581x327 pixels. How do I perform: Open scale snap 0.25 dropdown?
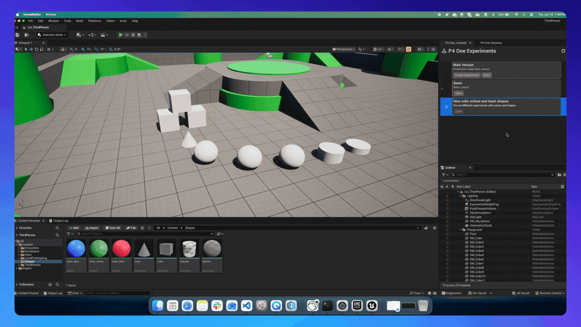[118, 49]
